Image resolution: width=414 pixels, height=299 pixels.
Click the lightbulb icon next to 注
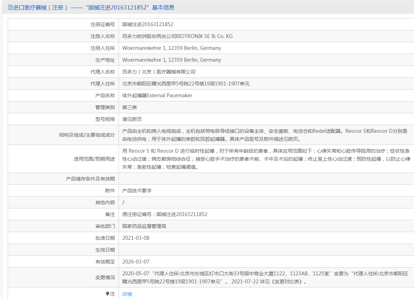click(x=107, y=294)
